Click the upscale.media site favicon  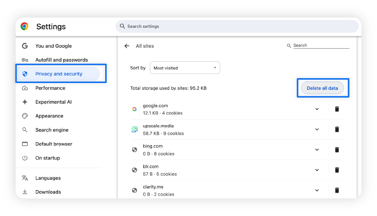point(135,129)
